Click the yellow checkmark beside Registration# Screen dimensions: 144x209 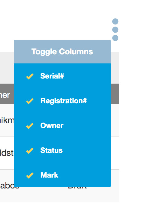(30, 101)
